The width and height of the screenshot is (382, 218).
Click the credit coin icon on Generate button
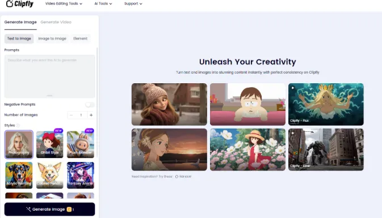click(69, 210)
